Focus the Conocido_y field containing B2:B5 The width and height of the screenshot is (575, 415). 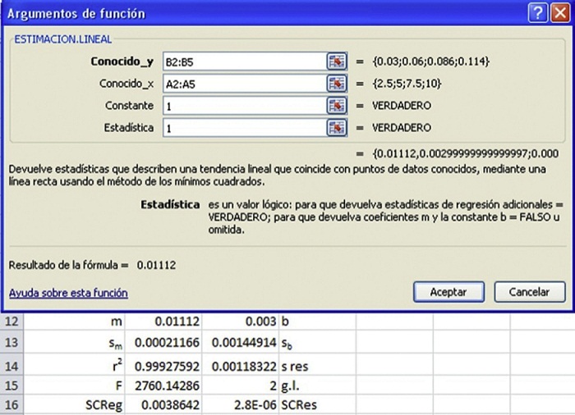point(243,62)
